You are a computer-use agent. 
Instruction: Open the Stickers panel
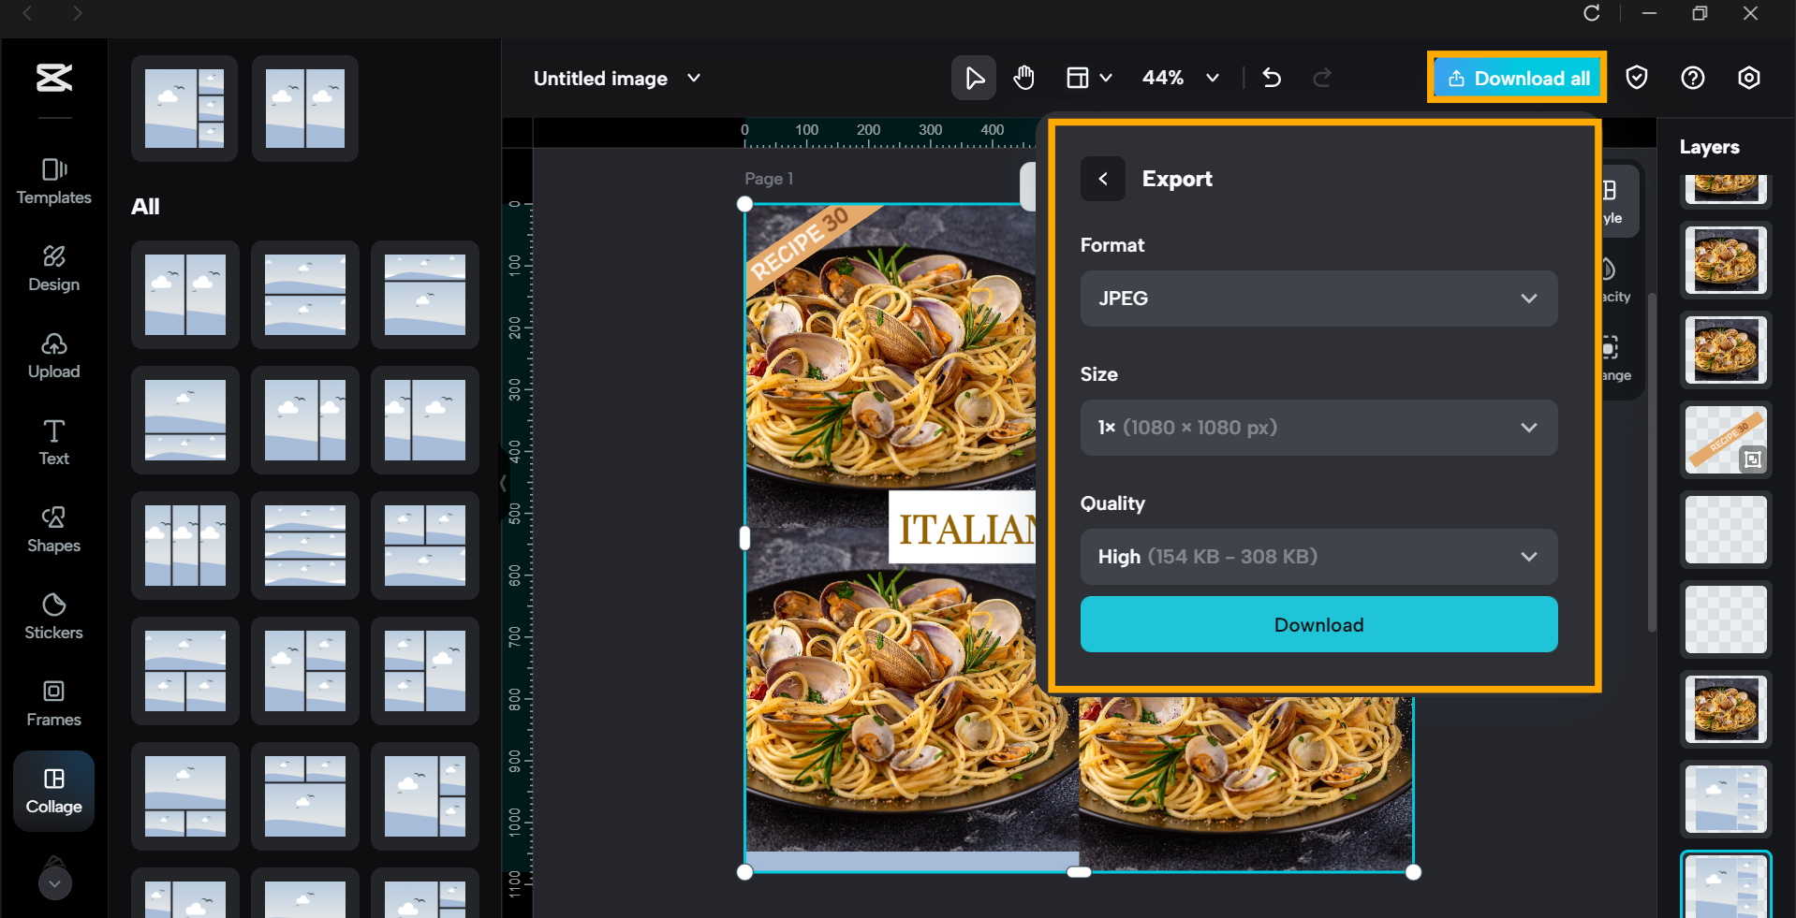[x=54, y=617]
